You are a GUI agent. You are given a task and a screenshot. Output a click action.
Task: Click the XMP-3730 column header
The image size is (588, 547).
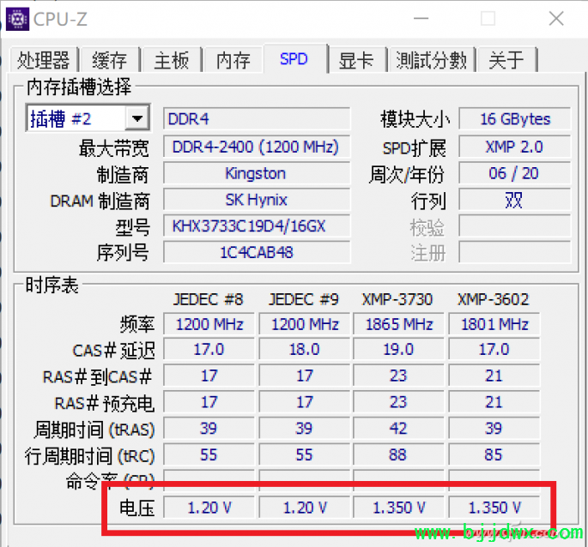coord(397,299)
